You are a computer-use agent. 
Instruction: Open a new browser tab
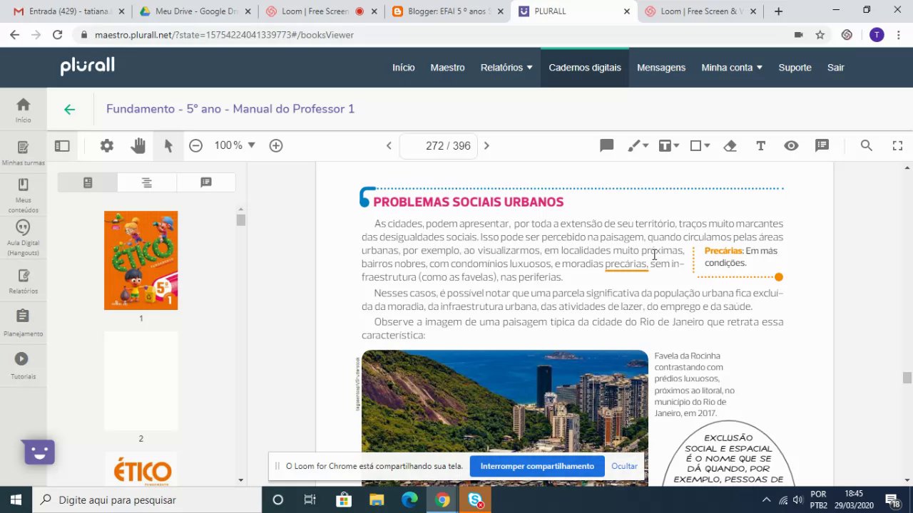[x=778, y=11]
